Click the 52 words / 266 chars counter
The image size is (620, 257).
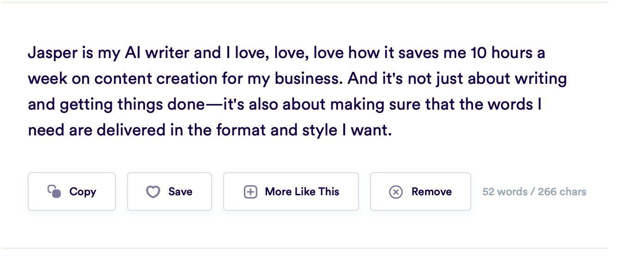click(x=534, y=192)
